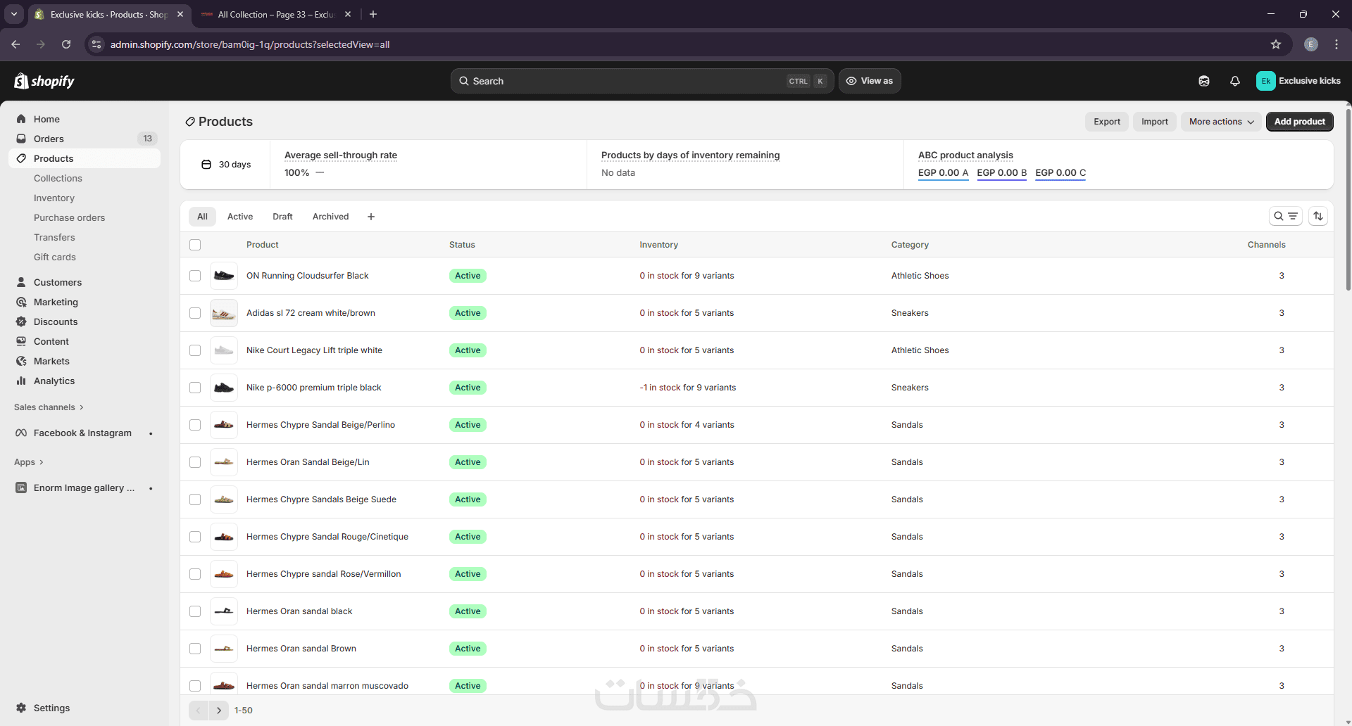The image size is (1352, 726).
Task: Click the Content icon in sidebar
Action: 21,341
